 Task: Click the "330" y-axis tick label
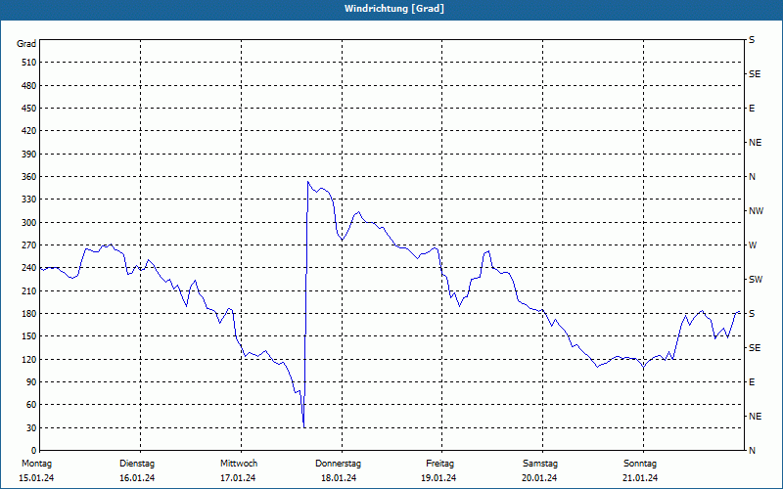point(29,200)
